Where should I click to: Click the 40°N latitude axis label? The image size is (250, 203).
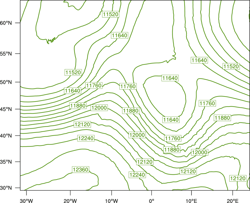(x=6, y=136)
